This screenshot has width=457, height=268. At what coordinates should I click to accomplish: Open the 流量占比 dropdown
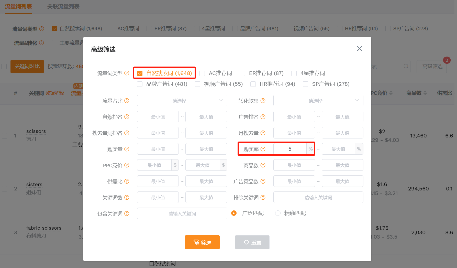coord(182,101)
